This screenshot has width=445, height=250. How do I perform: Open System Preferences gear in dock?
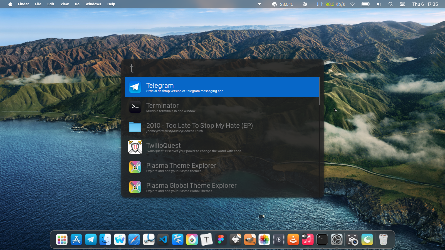pos(337,239)
